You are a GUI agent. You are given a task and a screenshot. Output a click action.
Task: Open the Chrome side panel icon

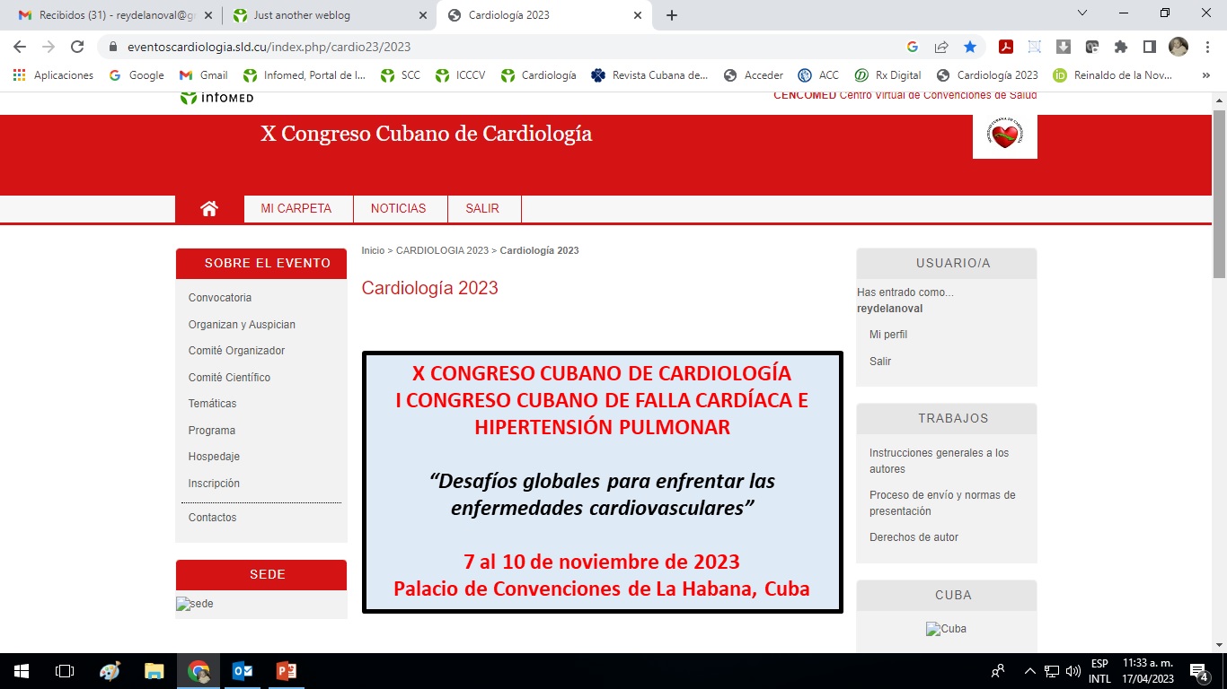point(1149,47)
